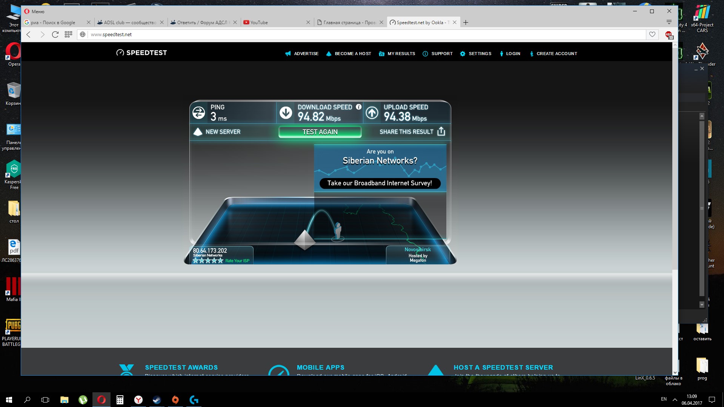
Task: Click the Opera reload page icon
Action: (x=55, y=34)
